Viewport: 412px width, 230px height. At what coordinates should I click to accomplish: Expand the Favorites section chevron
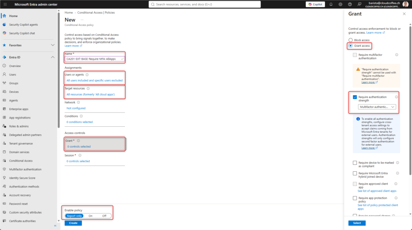pos(53,45)
